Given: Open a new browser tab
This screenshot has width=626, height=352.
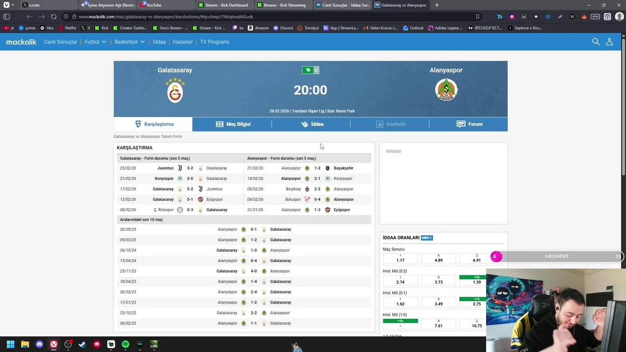Looking at the screenshot, I should pyautogui.click(x=437, y=5).
